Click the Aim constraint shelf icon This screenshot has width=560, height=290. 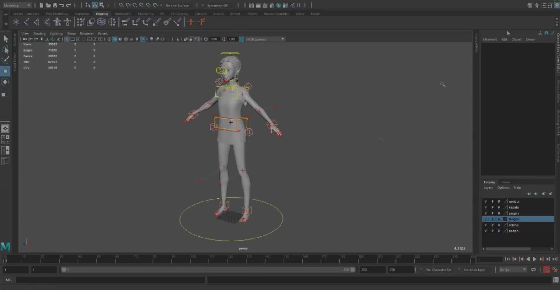pos(167,22)
